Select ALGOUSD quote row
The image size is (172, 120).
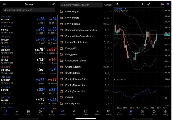coord(29,50)
